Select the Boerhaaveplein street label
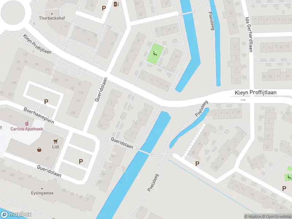This screenshot has height=219, width=292. click(x=39, y=116)
